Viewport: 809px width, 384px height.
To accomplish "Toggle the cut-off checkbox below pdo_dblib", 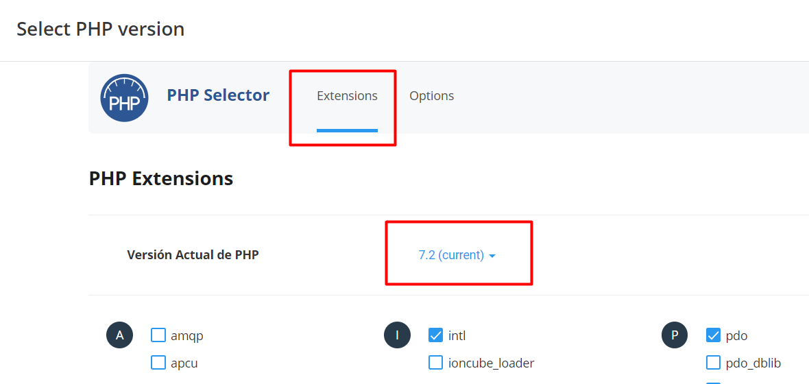I will pyautogui.click(x=714, y=383).
